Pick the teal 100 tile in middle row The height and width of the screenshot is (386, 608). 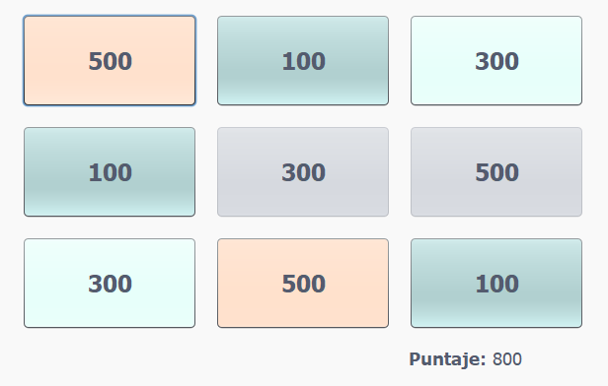point(110,171)
